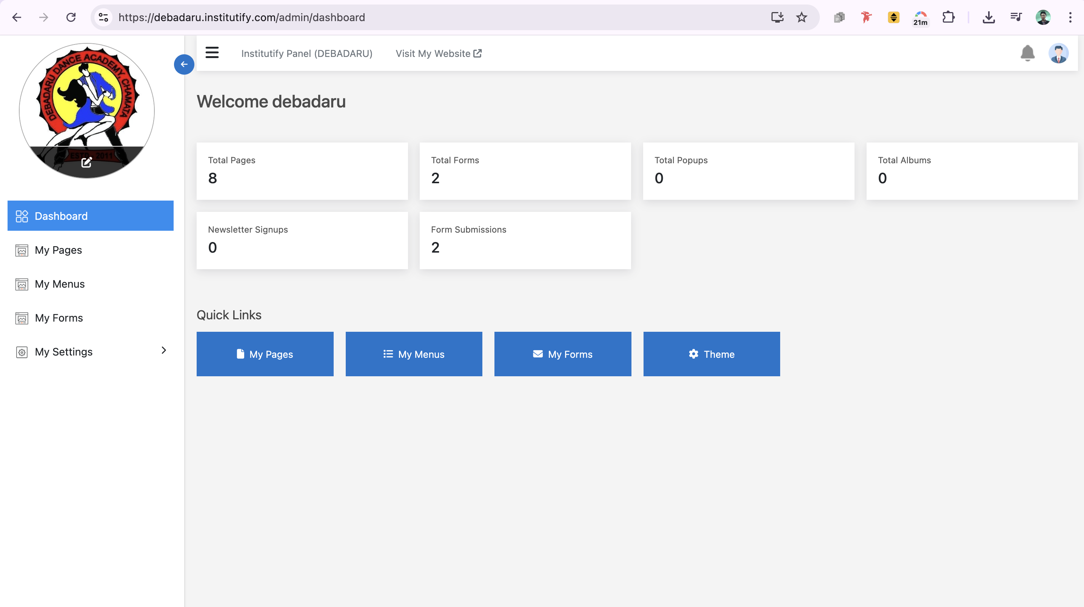Image resolution: width=1084 pixels, height=607 pixels.
Task: Expand the My Settings chevron
Action: 164,351
